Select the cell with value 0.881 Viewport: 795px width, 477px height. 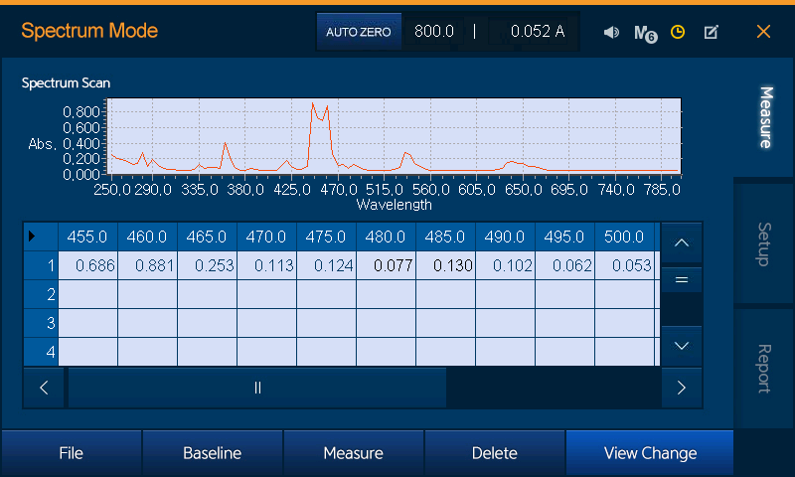147,265
